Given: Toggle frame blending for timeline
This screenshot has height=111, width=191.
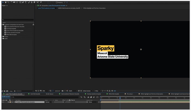Looking at the screenshot, I should (91, 97).
